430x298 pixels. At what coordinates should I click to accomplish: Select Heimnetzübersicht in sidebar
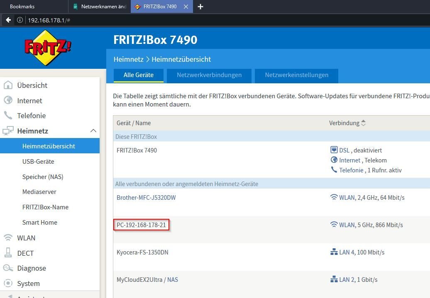pyautogui.click(x=50, y=146)
